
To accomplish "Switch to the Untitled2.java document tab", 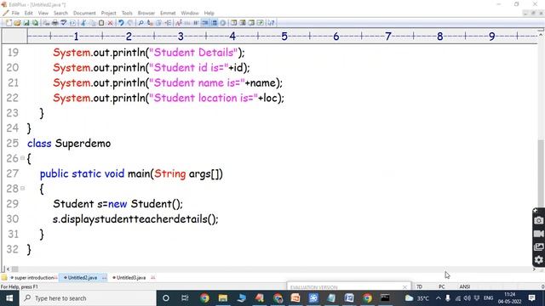I will [x=83, y=278].
